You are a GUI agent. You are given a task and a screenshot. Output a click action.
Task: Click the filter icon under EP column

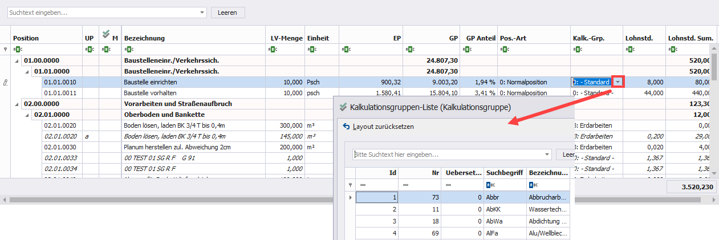tap(345, 49)
